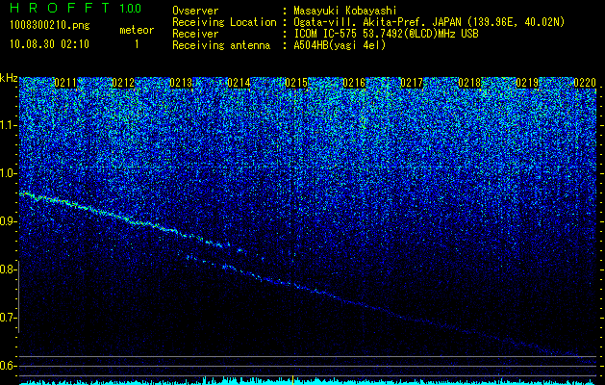The image size is (605, 385).
Task: Click the Receiver field label
Action: [x=195, y=34]
